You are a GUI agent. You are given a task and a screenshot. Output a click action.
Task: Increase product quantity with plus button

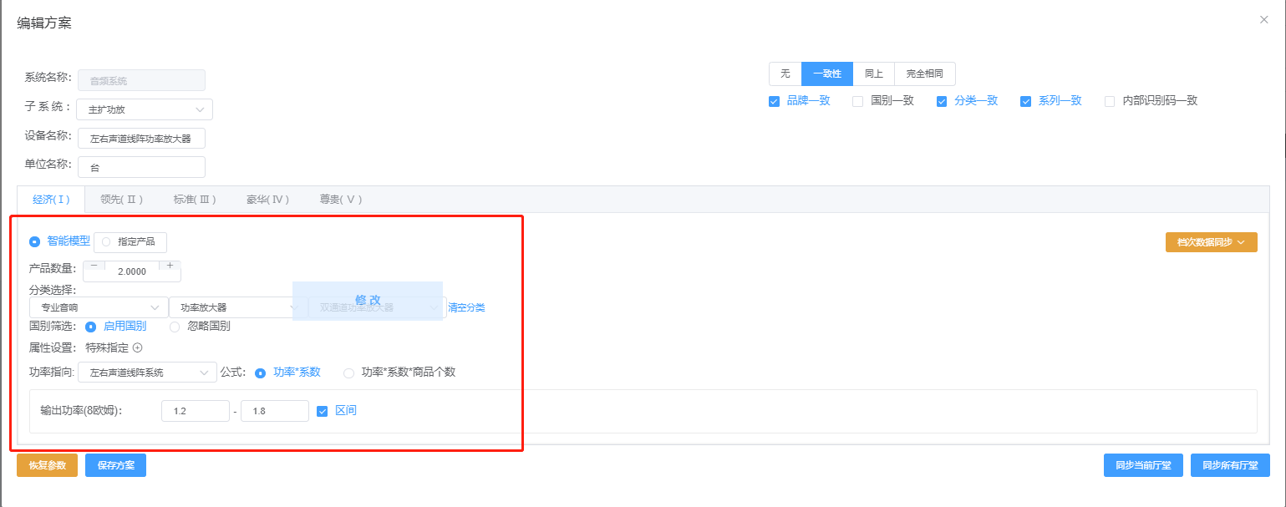tap(170, 266)
